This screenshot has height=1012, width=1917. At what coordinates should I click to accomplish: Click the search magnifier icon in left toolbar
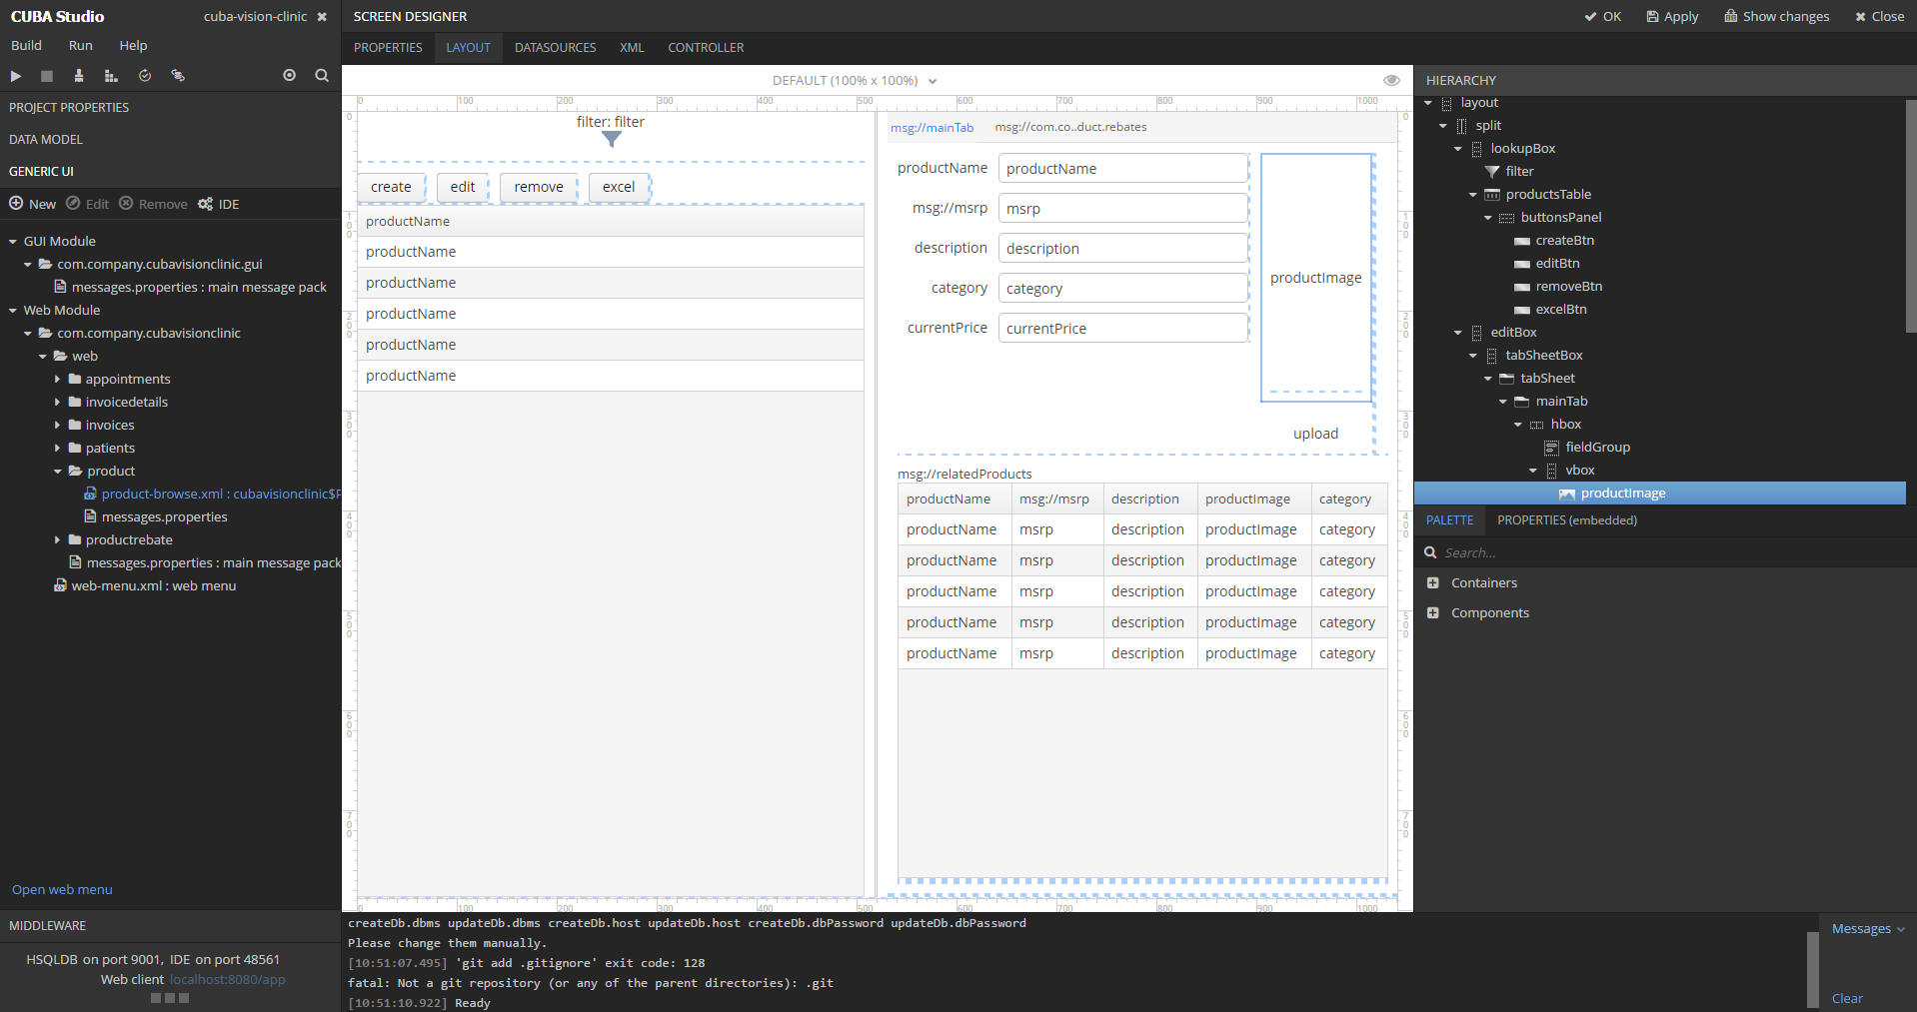pos(322,76)
